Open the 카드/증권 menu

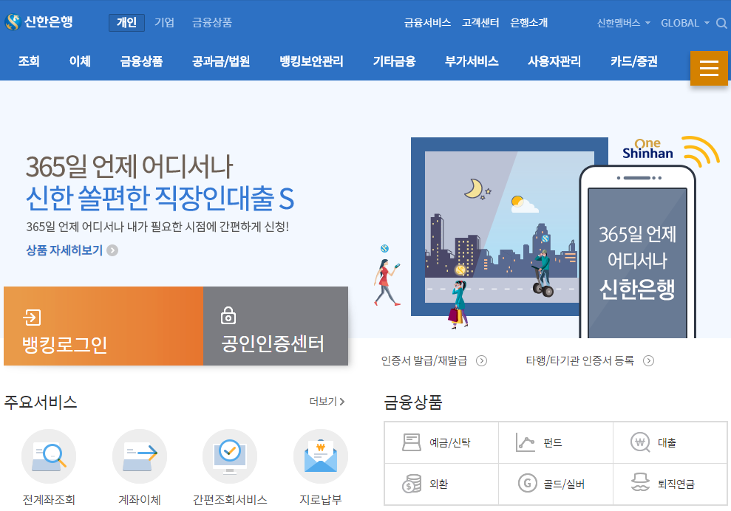pyautogui.click(x=634, y=61)
